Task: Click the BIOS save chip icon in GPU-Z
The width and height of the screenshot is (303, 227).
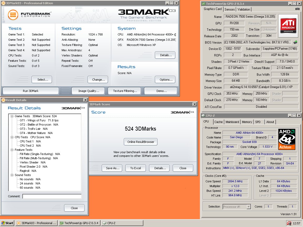Action: [295, 42]
